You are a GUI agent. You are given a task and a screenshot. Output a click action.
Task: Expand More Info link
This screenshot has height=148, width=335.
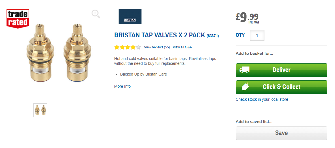122,86
